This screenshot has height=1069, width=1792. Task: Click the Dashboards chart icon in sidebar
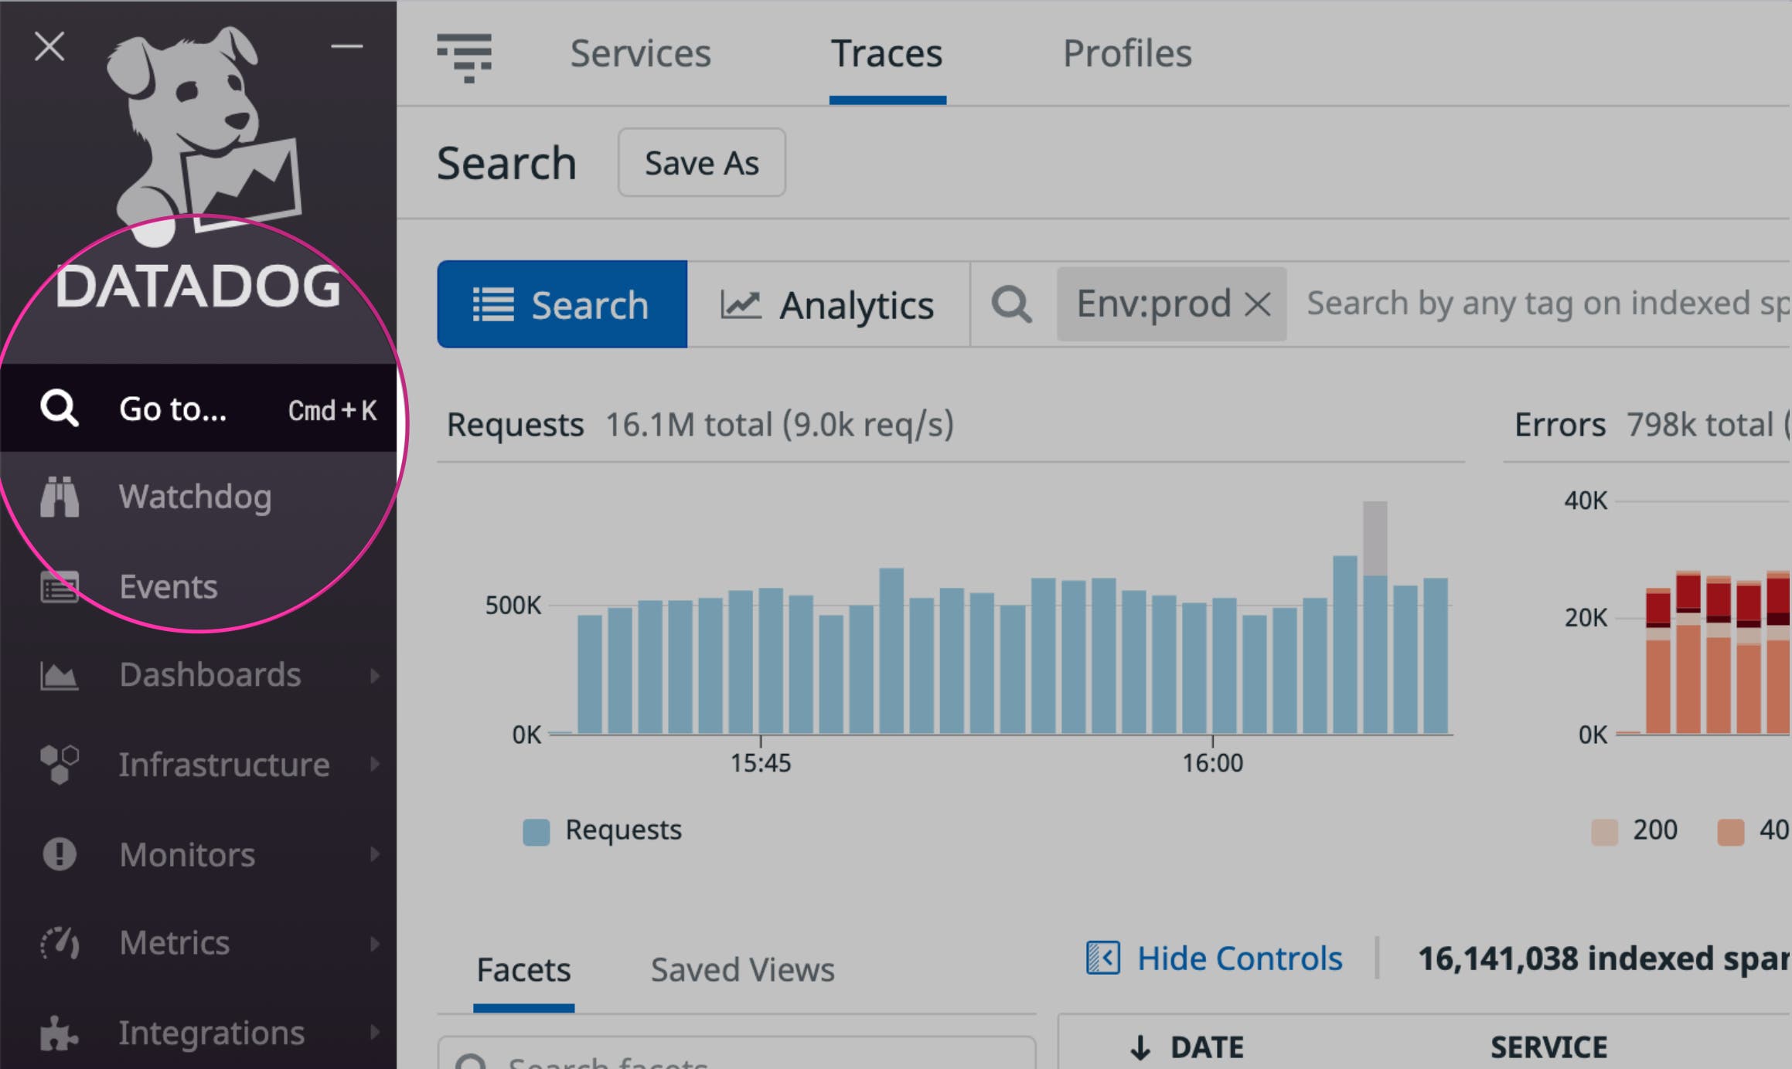pos(60,676)
